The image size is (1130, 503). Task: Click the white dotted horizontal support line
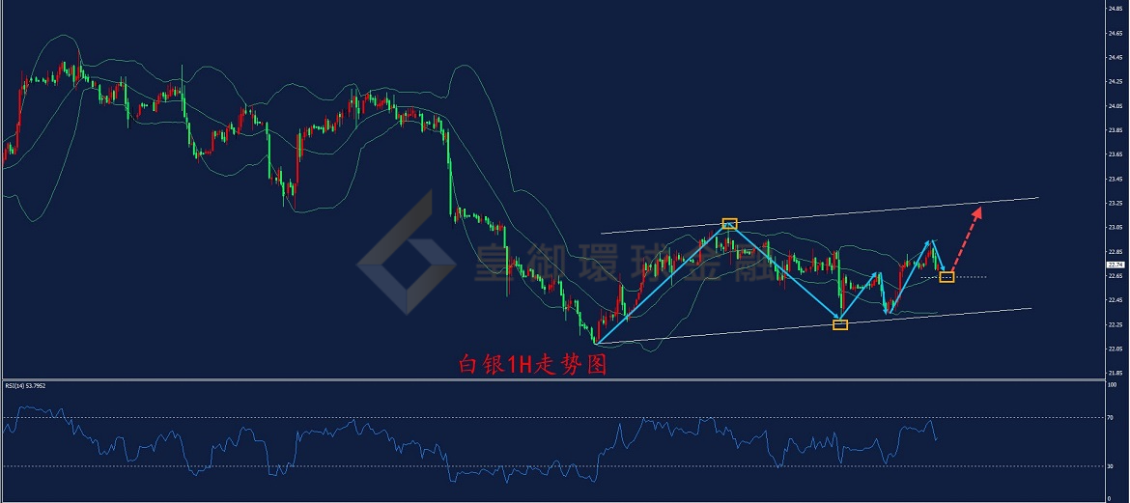click(x=953, y=277)
